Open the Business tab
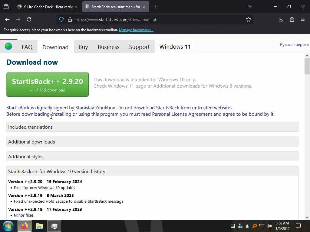Viewport: 310px width, 232px height. 109,47
